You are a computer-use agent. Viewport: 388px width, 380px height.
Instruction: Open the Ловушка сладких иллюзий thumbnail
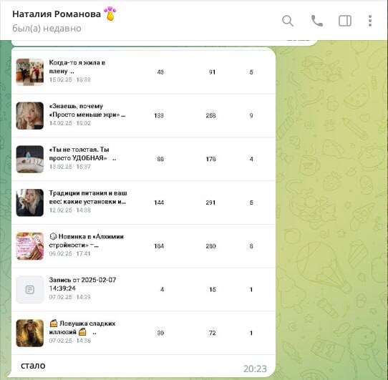pos(29,333)
